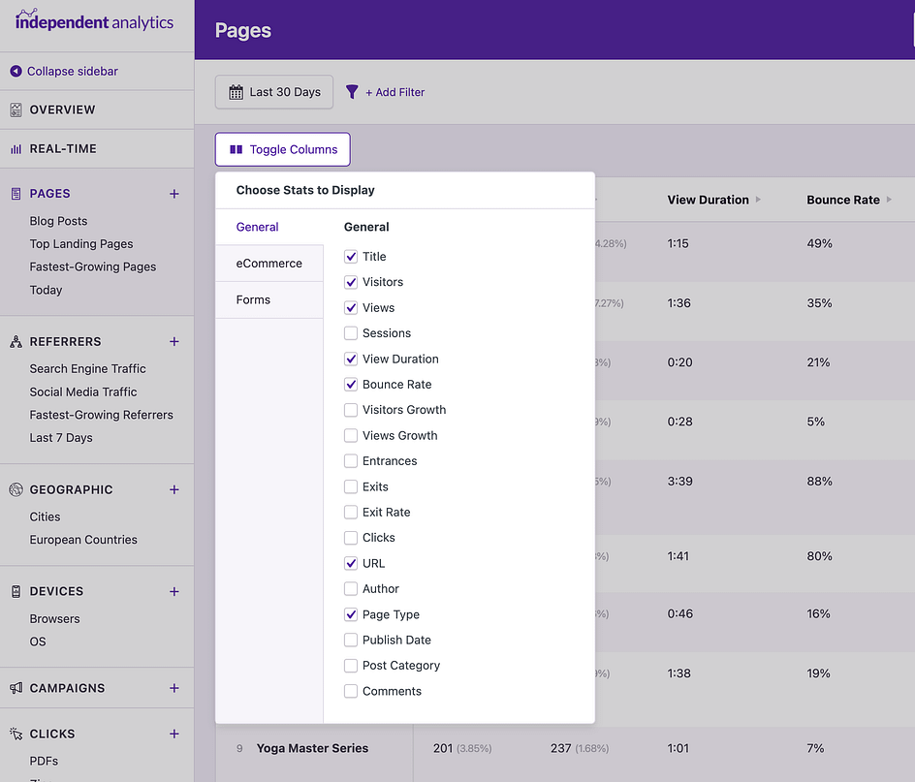Select the Devices section icon
915x782 pixels.
(16, 591)
